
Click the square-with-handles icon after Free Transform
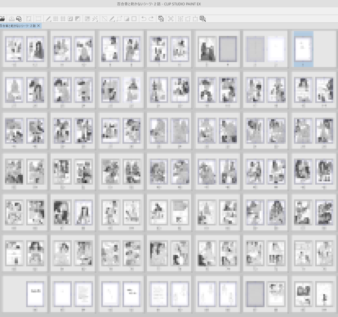[195, 19]
